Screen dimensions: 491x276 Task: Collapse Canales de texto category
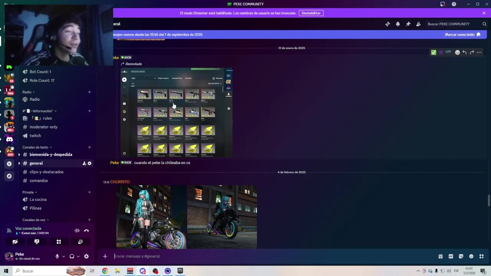(37, 147)
